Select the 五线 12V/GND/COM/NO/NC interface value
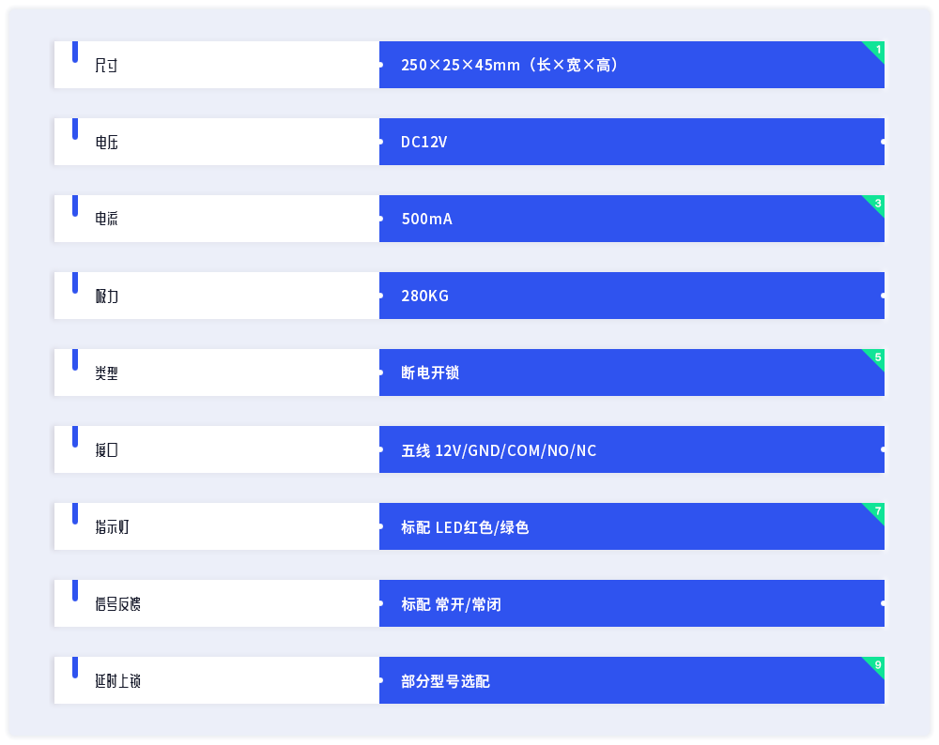Image resolution: width=939 pixels, height=745 pixels. tap(499, 450)
